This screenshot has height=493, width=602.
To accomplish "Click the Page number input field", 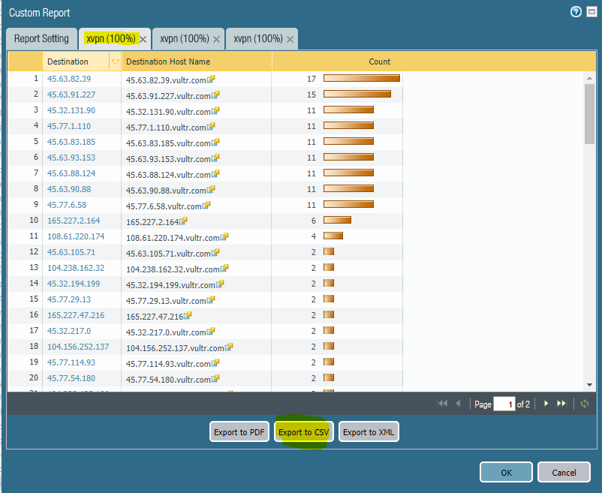I will tap(504, 404).
